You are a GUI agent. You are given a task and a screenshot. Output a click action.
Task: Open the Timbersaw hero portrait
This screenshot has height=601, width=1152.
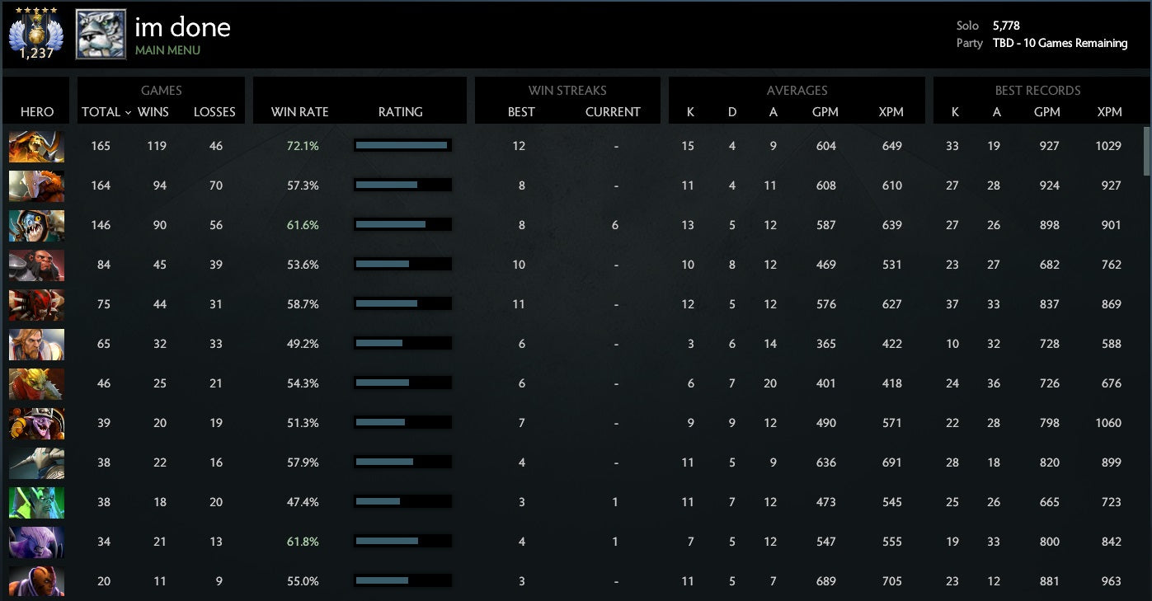point(36,423)
